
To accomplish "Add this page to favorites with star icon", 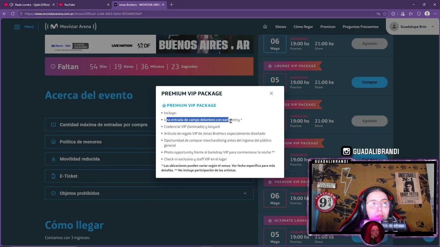I will 385,14.
